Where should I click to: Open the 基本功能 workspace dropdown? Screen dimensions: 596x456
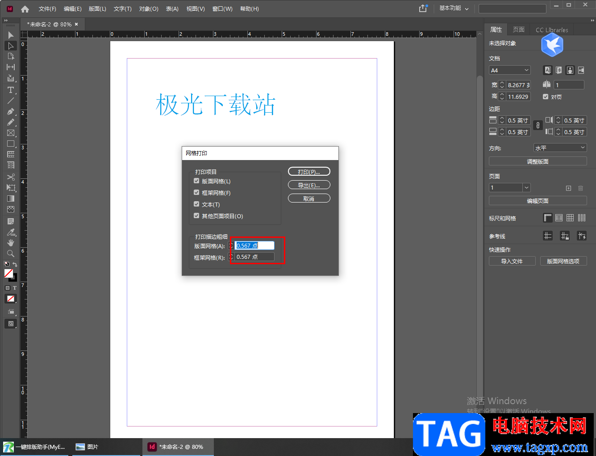(x=454, y=8)
